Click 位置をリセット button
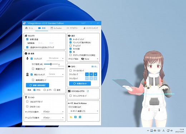 tap(80, 83)
